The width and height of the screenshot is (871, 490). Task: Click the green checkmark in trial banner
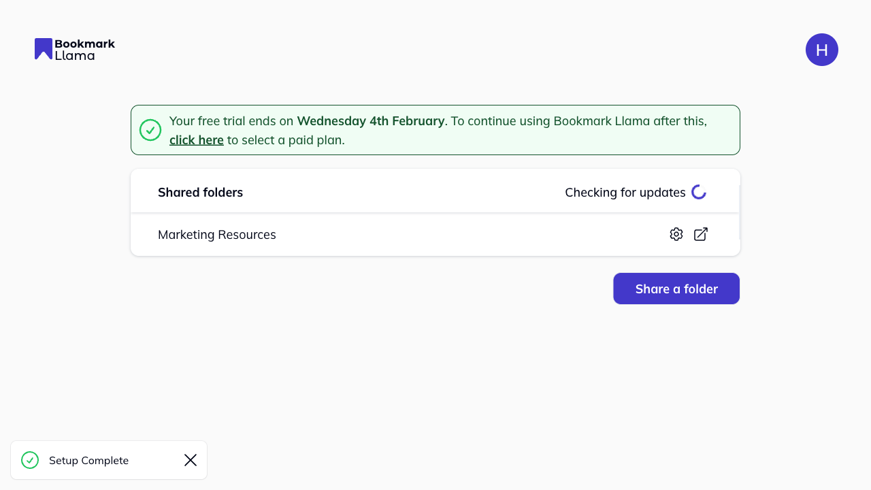click(x=150, y=130)
